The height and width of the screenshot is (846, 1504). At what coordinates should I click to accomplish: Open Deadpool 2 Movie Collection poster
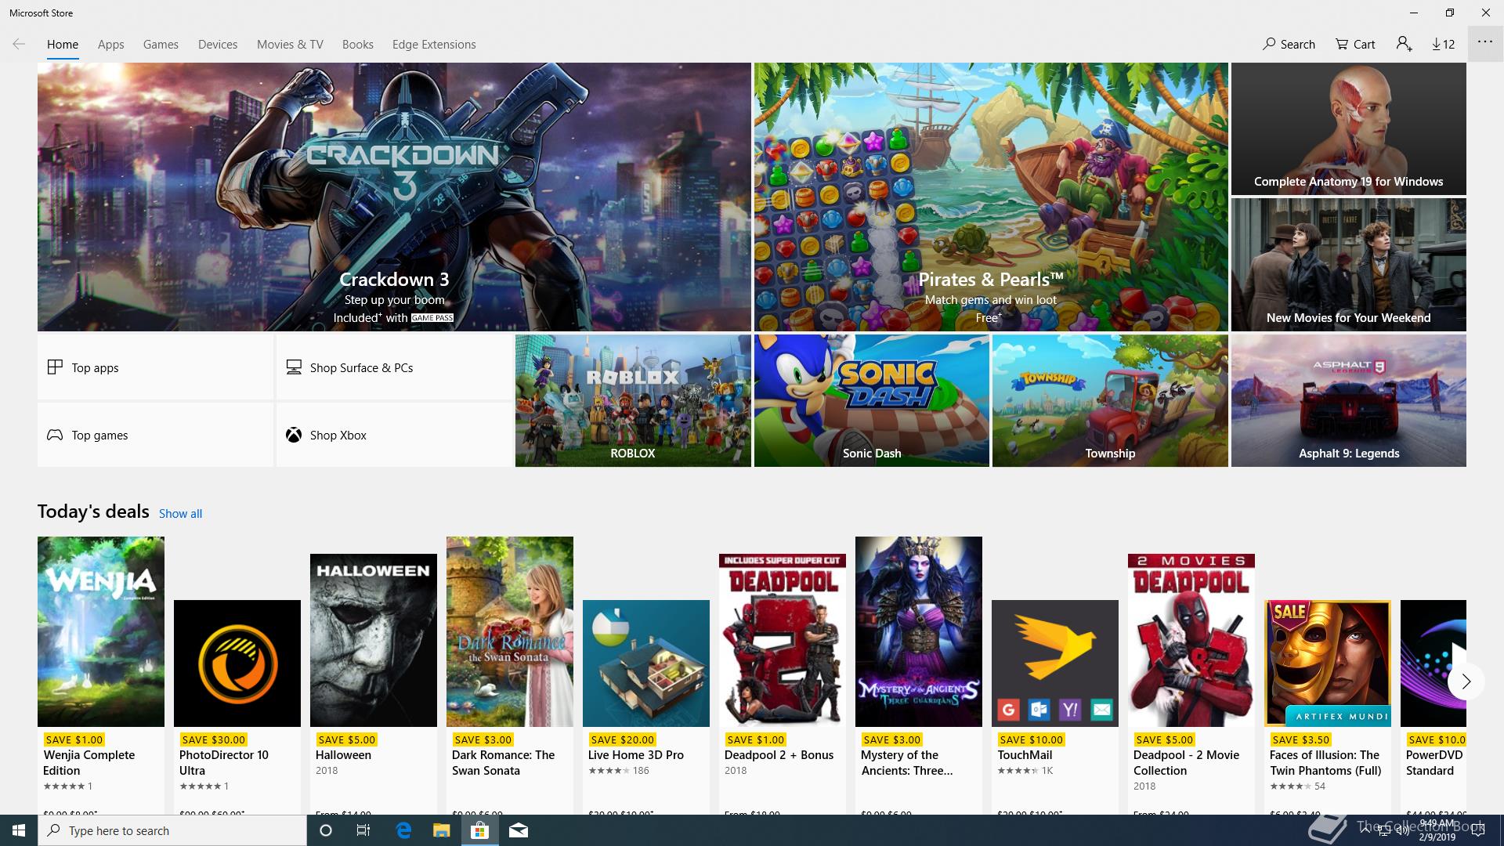pos(1191,640)
